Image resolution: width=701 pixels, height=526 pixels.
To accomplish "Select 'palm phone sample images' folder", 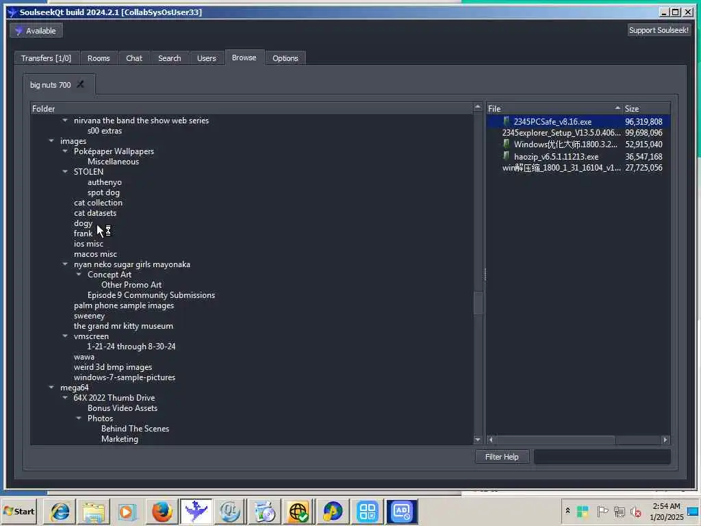I will coord(124,305).
